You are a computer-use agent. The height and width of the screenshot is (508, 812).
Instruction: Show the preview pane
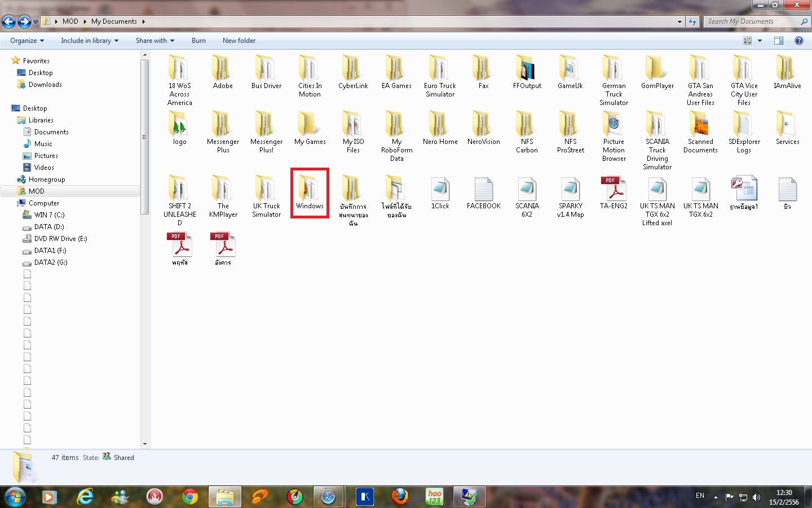coord(779,41)
